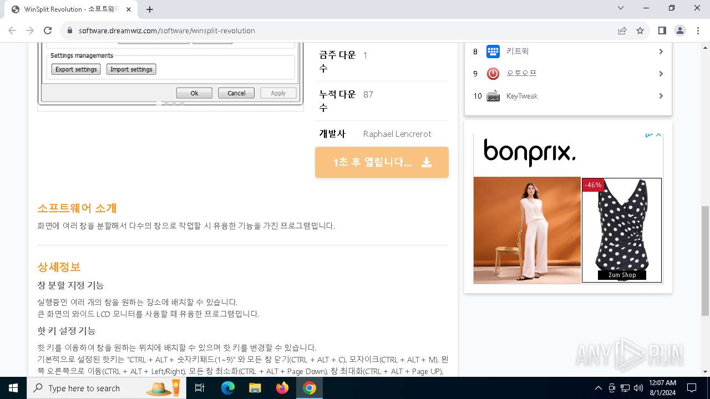Open File Explorer from the taskbar
The image size is (710, 399).
point(255,388)
